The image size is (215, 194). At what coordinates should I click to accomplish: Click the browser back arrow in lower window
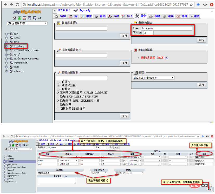4,136
